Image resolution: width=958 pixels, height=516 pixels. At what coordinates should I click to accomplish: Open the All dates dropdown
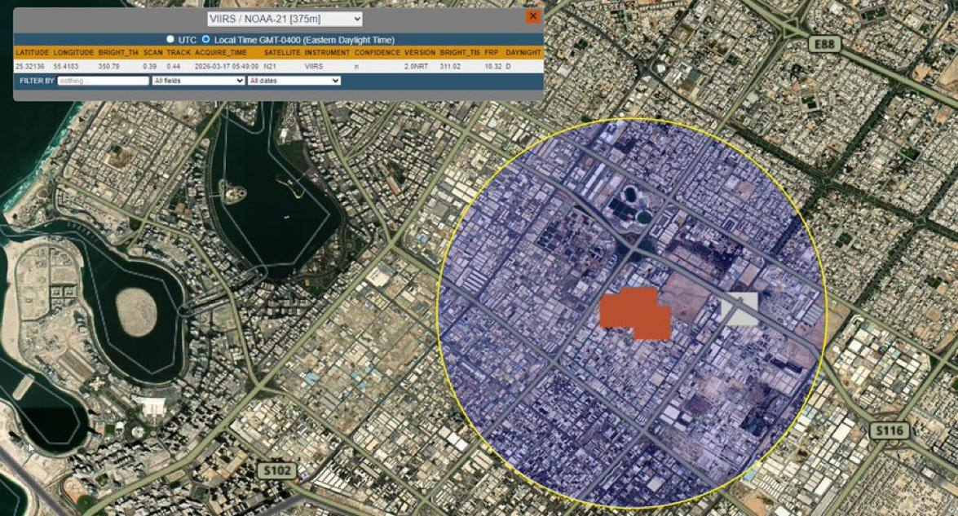(x=294, y=81)
